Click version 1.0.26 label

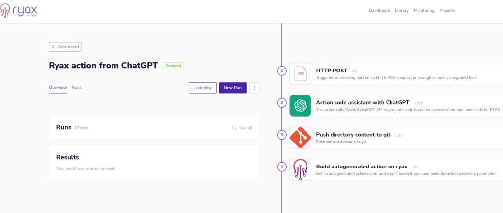[x=419, y=103]
